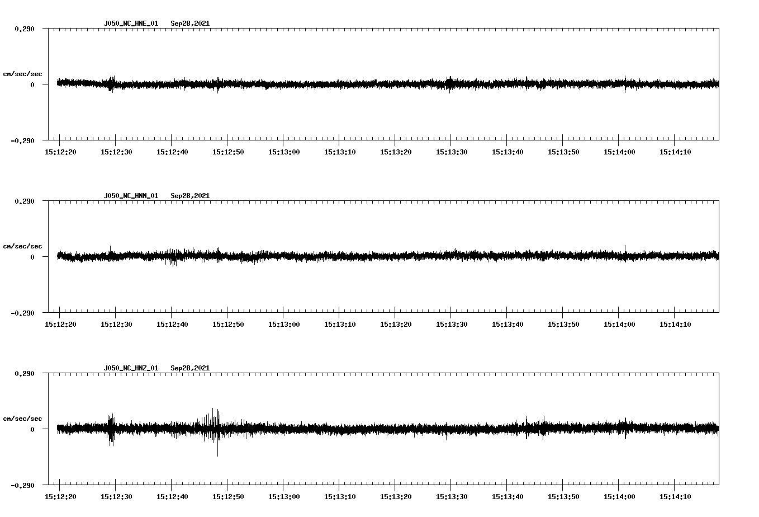This screenshot has height=517, width=759.
Task: Select the 15:13:40 time label on HNE axis
Action: (507, 152)
